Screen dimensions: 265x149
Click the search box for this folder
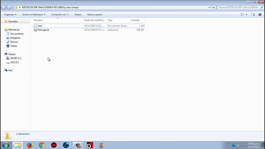(238, 7)
